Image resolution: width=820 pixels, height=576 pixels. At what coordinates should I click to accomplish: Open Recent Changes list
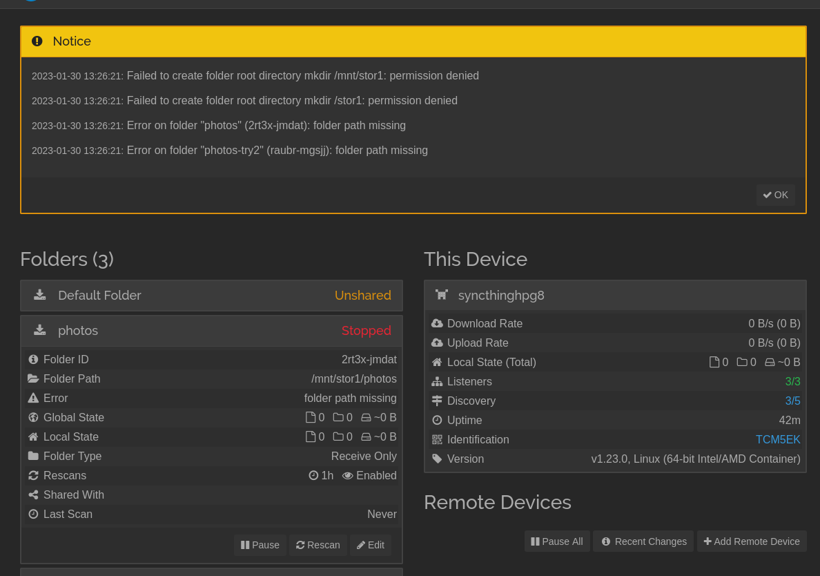[x=643, y=541]
